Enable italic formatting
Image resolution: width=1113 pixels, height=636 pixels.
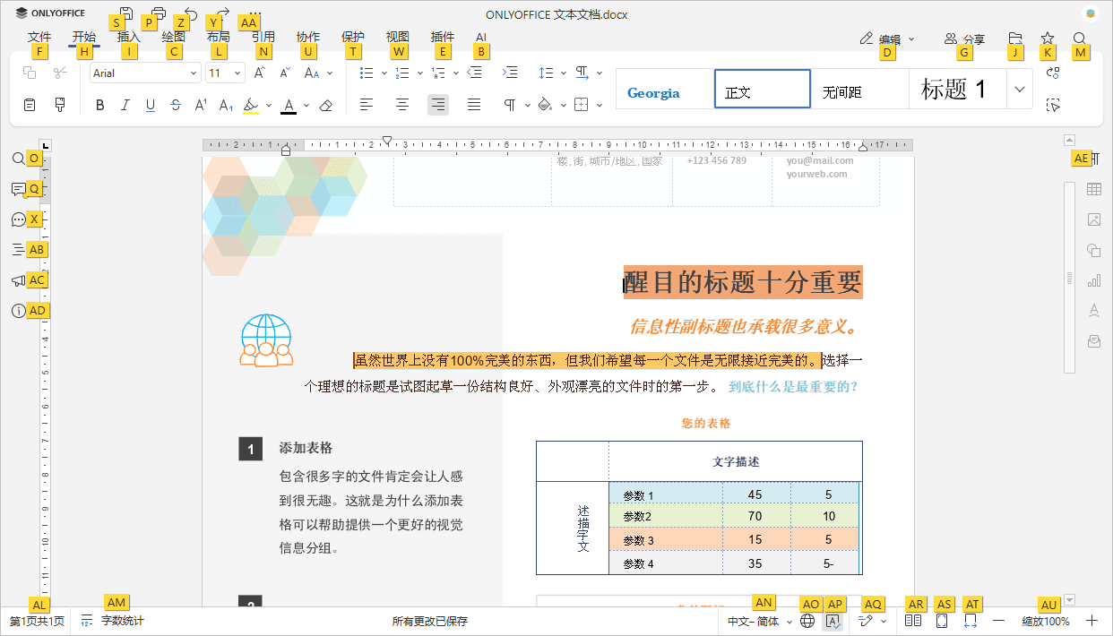tap(125, 105)
